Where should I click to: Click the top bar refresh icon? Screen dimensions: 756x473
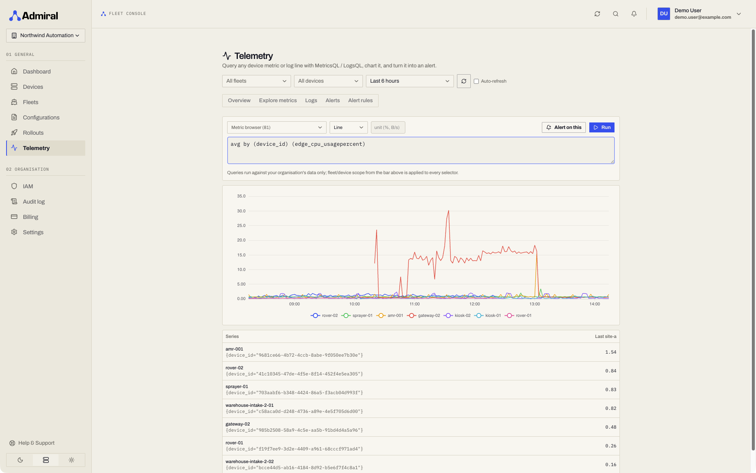(x=597, y=14)
